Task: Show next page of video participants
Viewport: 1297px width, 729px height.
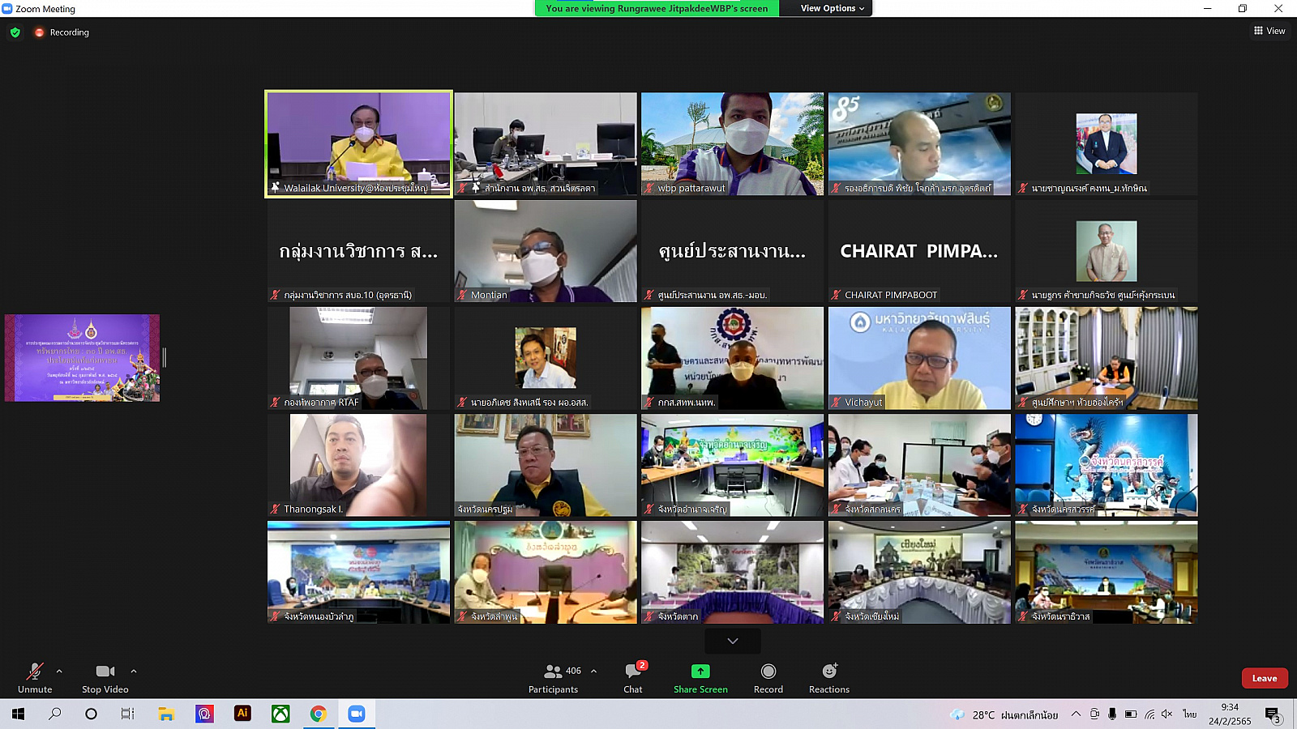Action: click(x=733, y=641)
